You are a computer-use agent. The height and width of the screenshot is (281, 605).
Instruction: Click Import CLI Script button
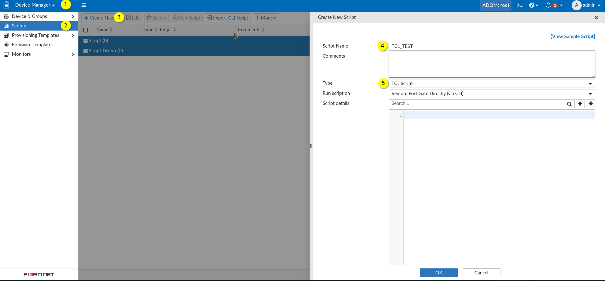[x=228, y=18]
